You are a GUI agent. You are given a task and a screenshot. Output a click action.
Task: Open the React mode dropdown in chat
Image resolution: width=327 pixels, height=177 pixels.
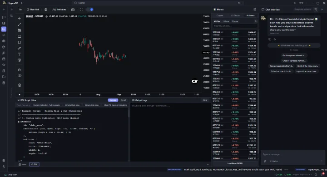click(274, 161)
